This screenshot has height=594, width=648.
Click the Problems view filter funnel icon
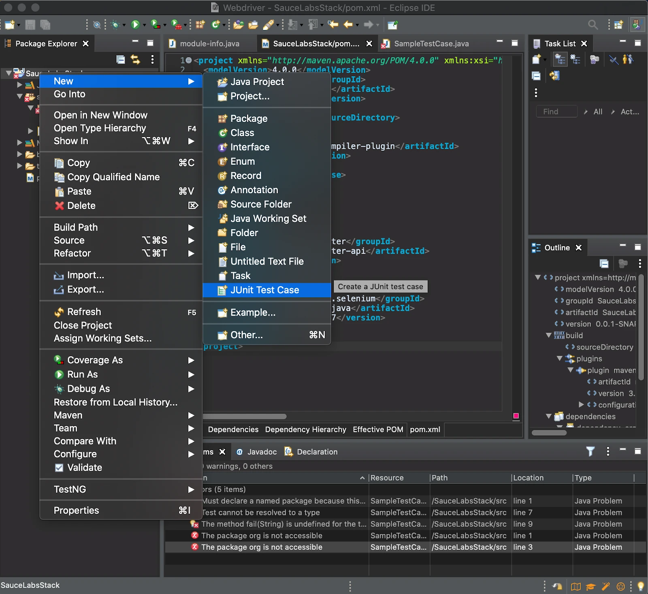(590, 451)
